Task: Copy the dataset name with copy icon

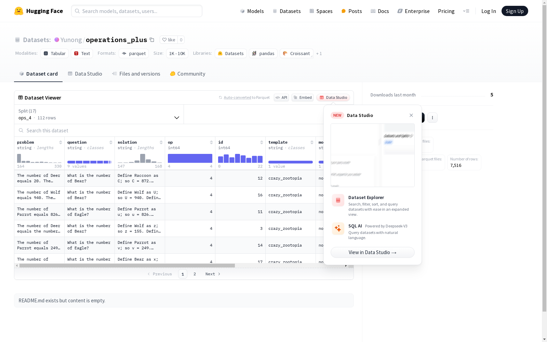Action: click(152, 40)
